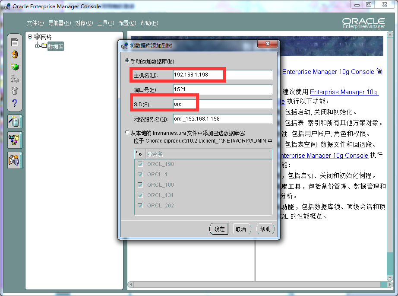Expand the databases tree node
The width and height of the screenshot is (398, 296).
pos(37,46)
